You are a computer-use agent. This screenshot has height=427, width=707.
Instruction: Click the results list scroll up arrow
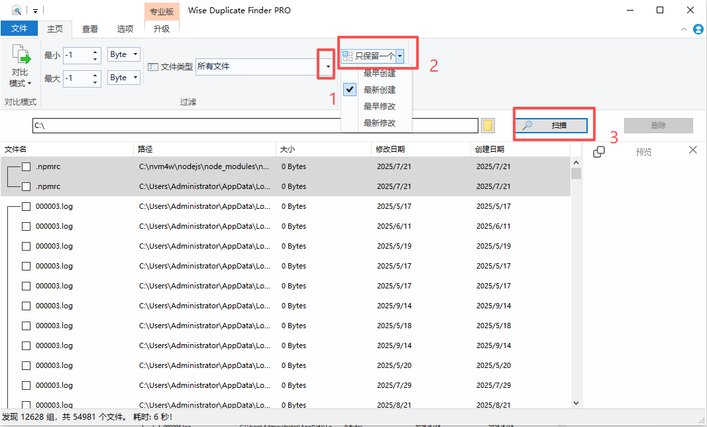click(x=576, y=162)
